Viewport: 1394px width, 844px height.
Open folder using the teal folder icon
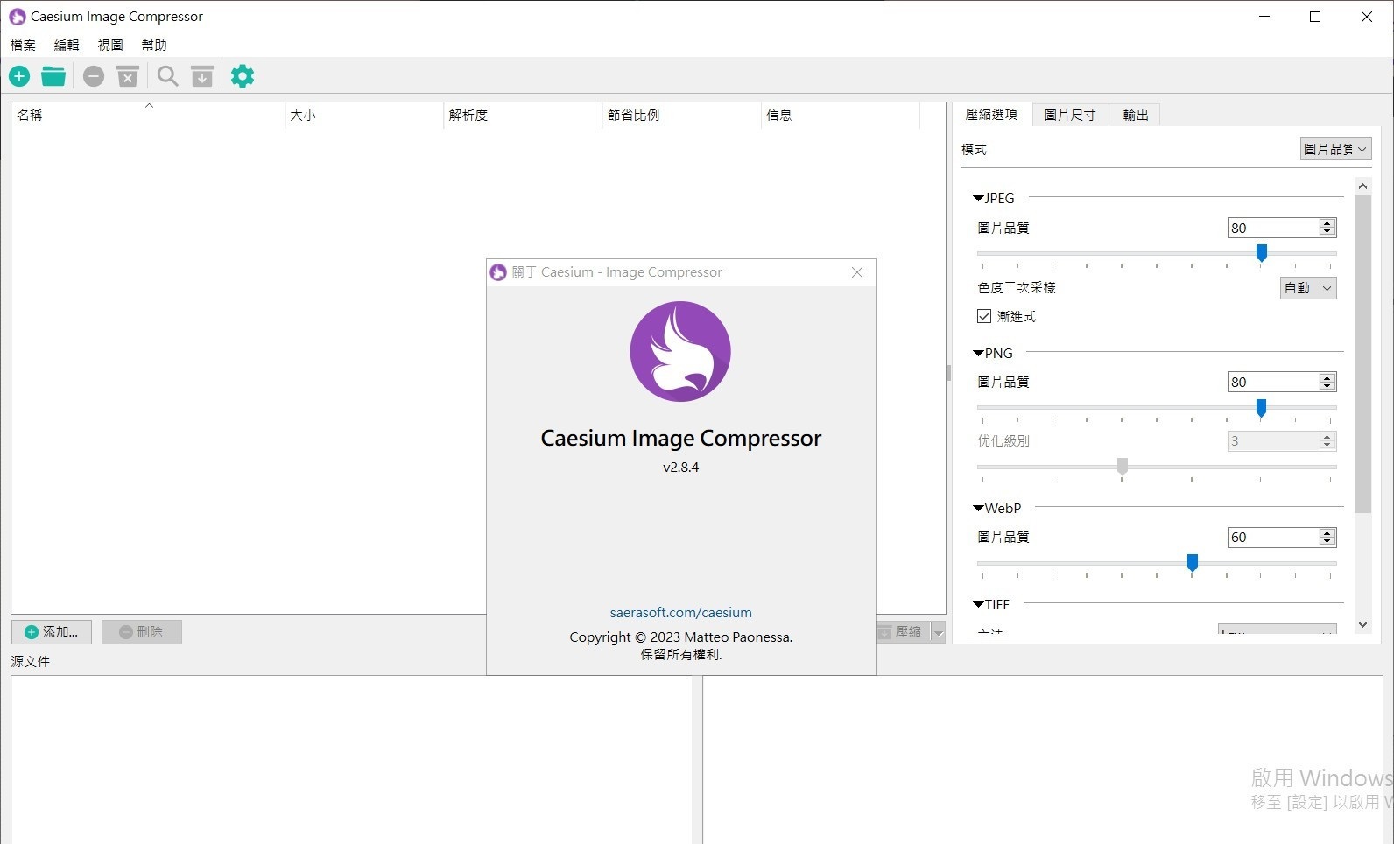pyautogui.click(x=53, y=76)
